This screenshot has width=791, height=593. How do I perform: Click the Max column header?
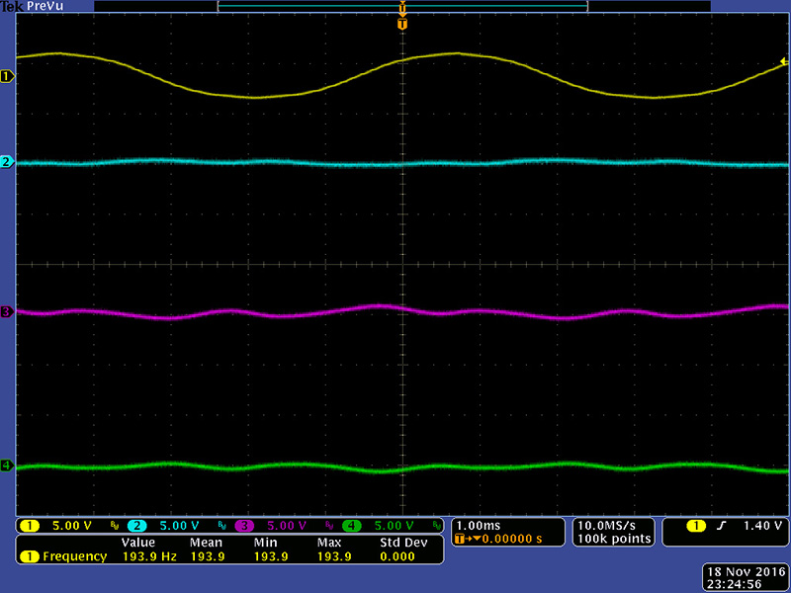pyautogui.click(x=329, y=543)
